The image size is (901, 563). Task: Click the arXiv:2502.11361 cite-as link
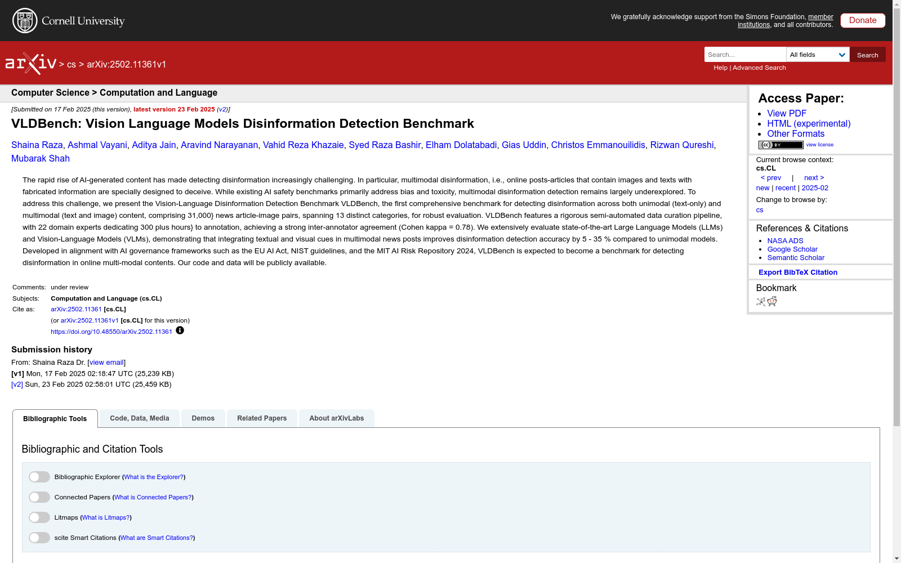click(x=76, y=309)
